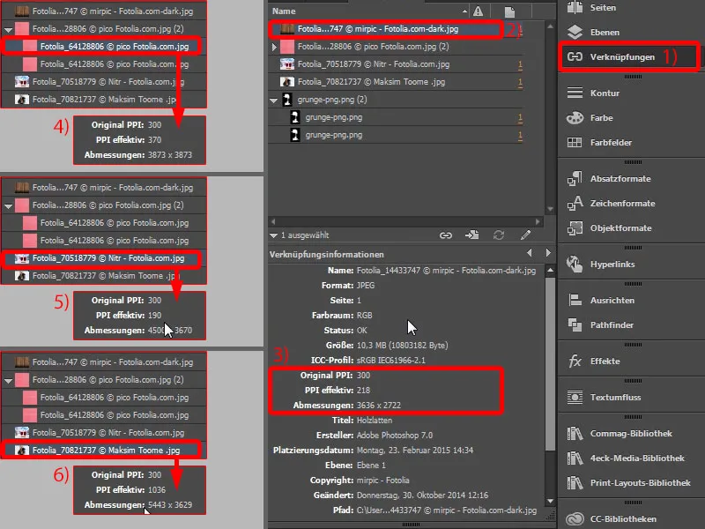The height and width of the screenshot is (529, 705).
Task: Click the 'Status: OK' entry
Action: pos(345,331)
